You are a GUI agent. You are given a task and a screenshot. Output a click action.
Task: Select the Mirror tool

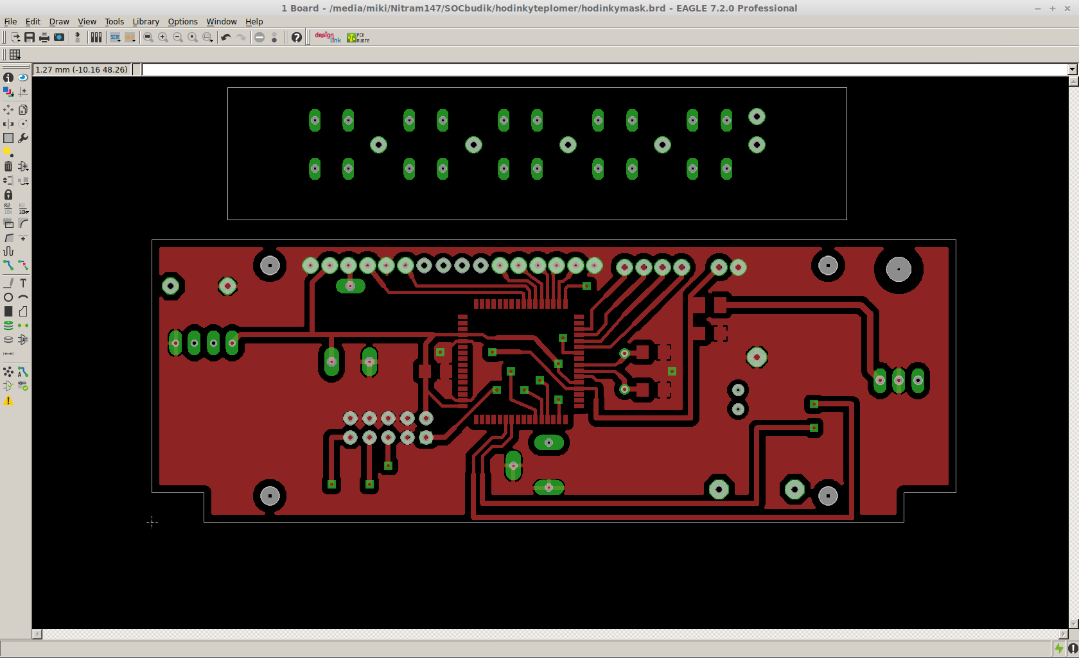(x=8, y=124)
